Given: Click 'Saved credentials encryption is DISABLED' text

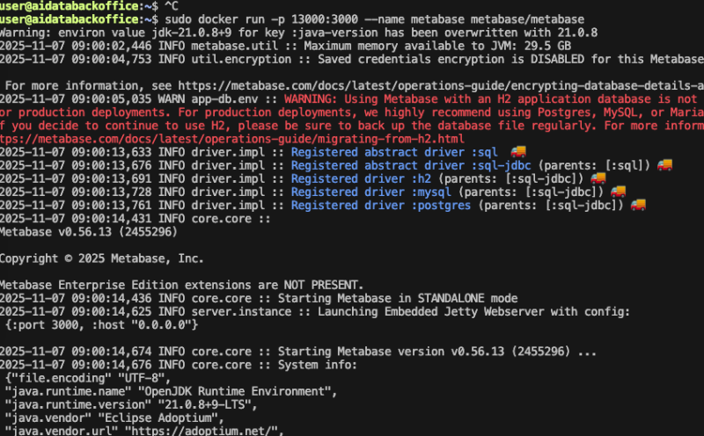Looking at the screenshot, I should [451, 59].
